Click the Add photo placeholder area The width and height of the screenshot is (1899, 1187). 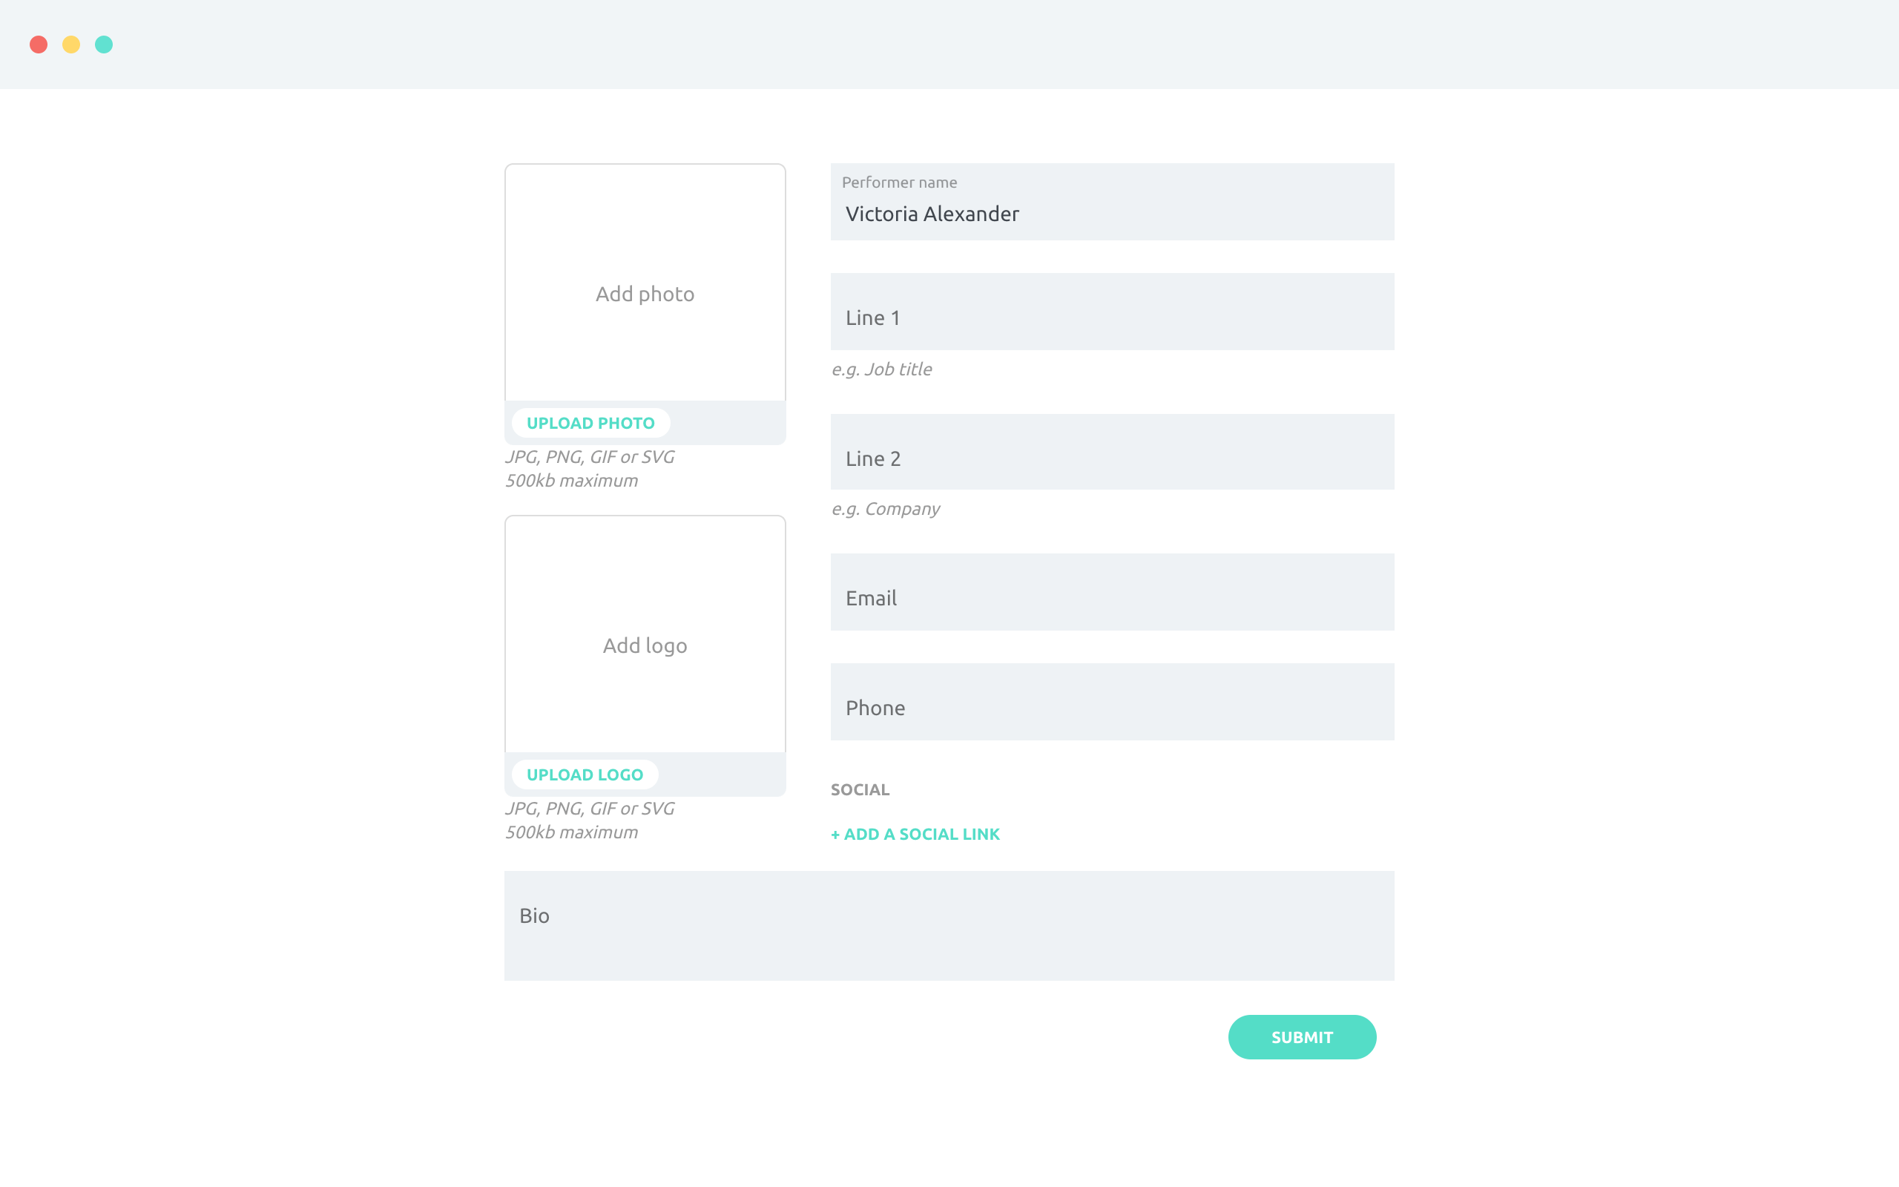pyautogui.click(x=645, y=283)
